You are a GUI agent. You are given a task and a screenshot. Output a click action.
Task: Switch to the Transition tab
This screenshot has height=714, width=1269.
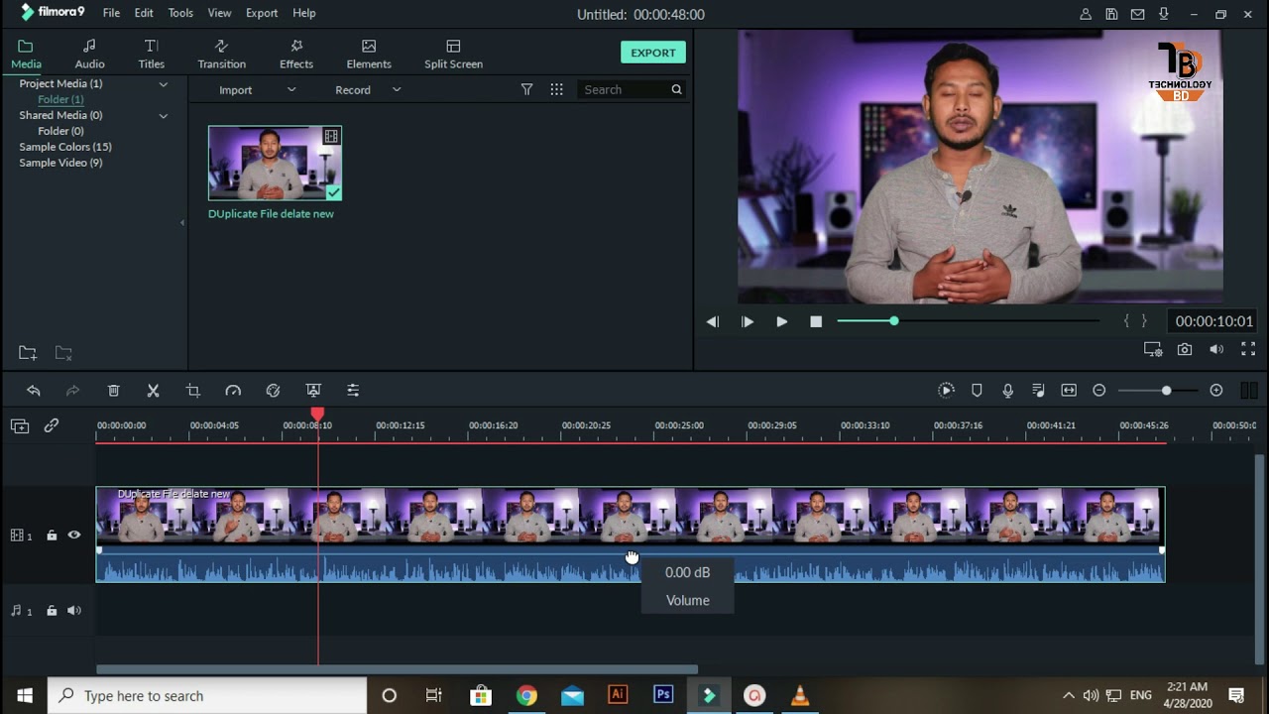coord(221,55)
